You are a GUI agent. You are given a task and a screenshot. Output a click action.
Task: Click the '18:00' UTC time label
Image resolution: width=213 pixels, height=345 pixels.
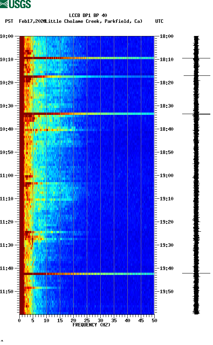tap(166, 36)
